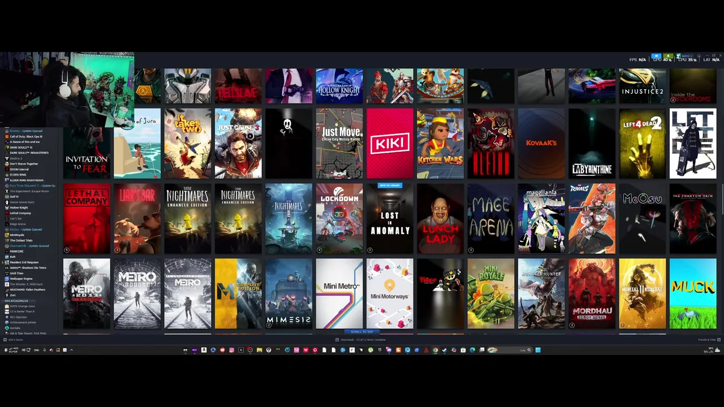Open Sekiro: Shadows Die Twice in sidebar

(28, 268)
